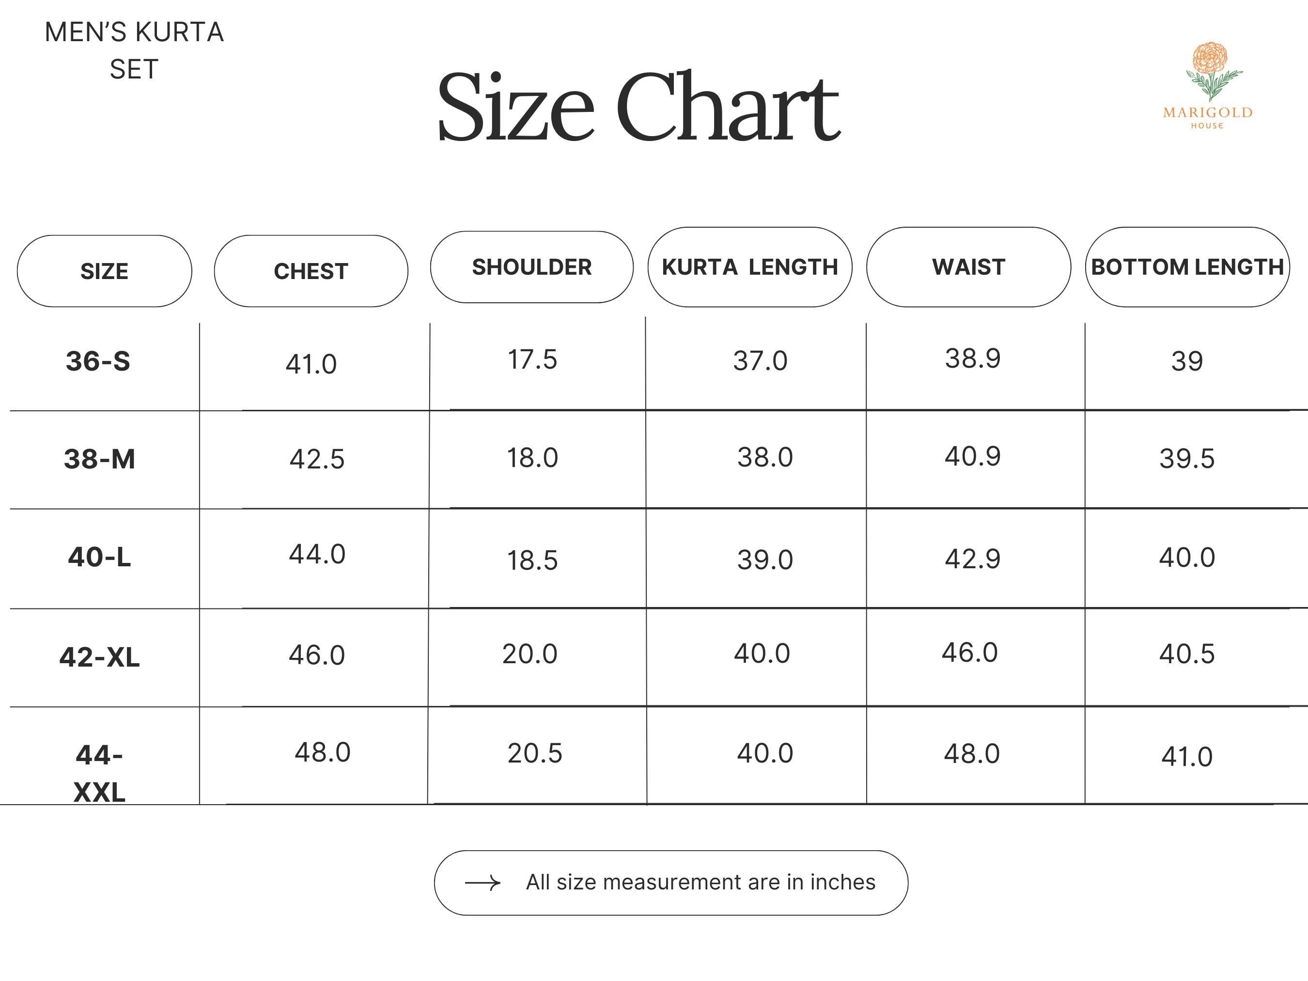Click the KURTA LENGTH header pill

click(750, 266)
